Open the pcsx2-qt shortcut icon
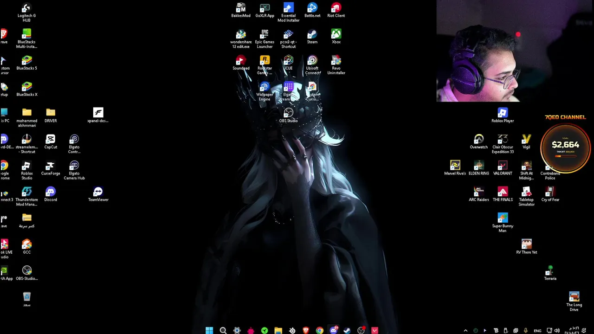Viewport: 594px width, 334px height. [288, 39]
